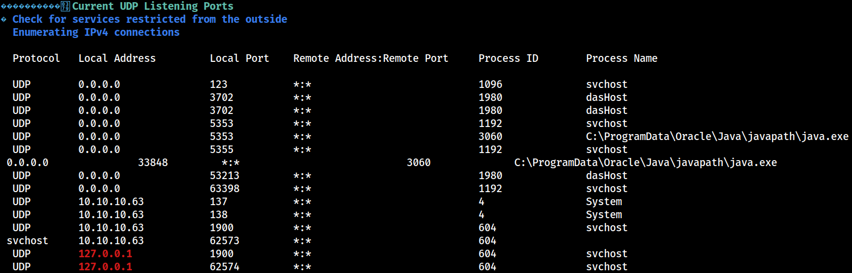The width and height of the screenshot is (852, 273).
Task: Click the key glyph icon before the heading
Action: click(x=65, y=7)
